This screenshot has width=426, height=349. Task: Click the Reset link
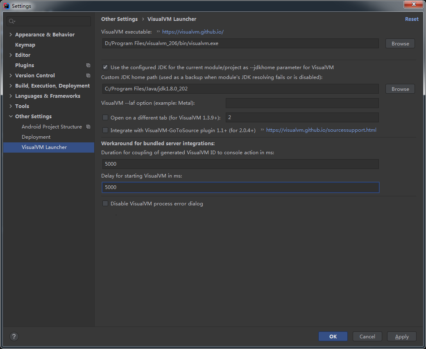click(412, 19)
